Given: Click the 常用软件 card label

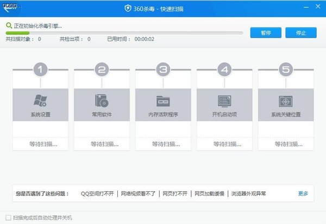Looking at the screenshot, I should [x=102, y=114].
